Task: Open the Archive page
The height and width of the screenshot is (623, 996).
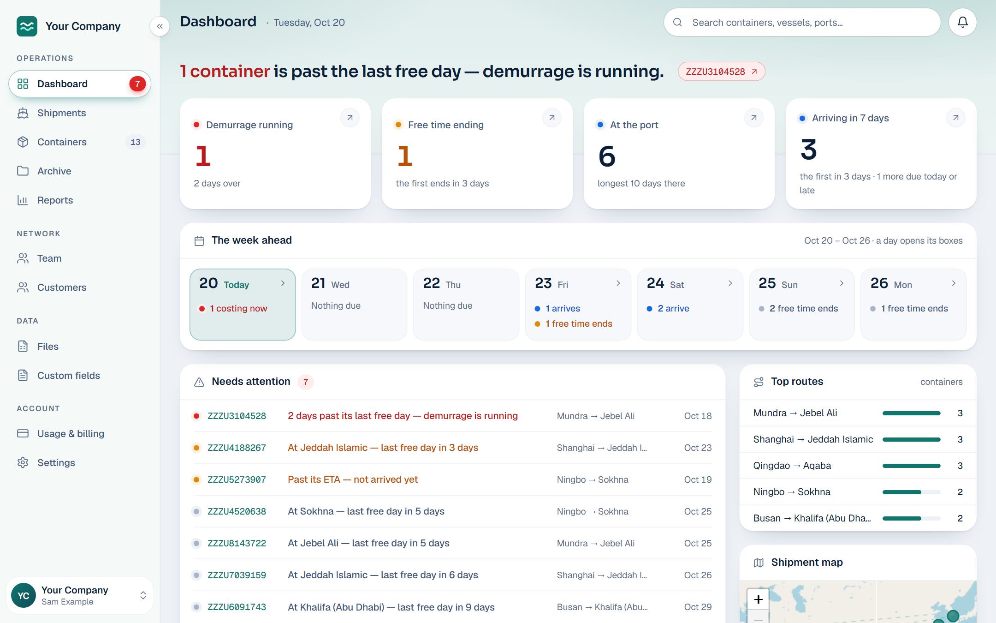Action: (80, 171)
